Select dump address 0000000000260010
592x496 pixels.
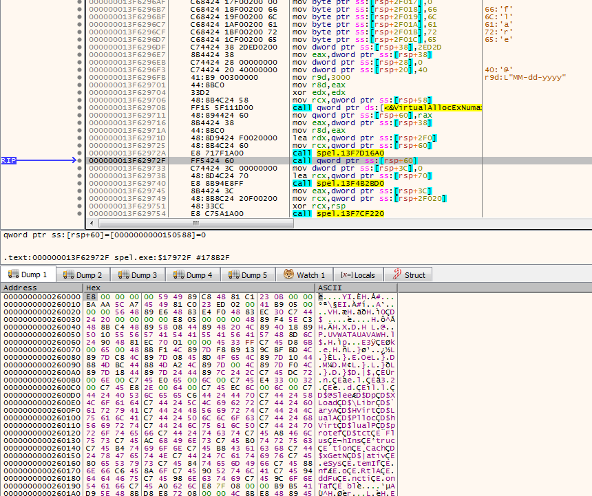pyautogui.click(x=42, y=304)
